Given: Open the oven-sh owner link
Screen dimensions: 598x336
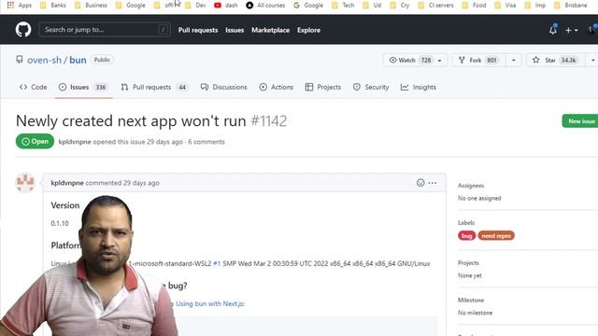Looking at the screenshot, I should point(44,60).
